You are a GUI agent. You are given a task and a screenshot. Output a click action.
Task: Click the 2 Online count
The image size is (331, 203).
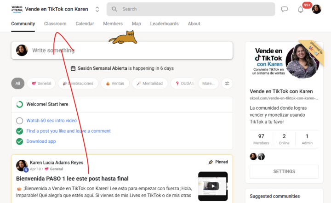(x=284, y=139)
